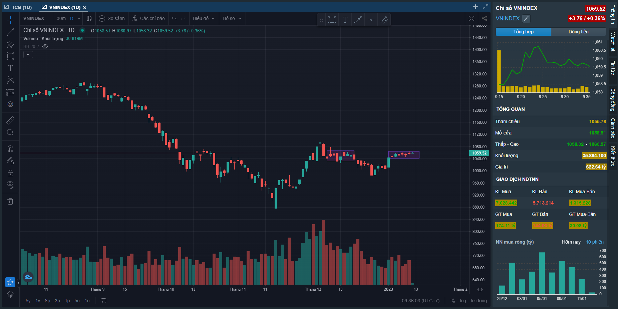The width and height of the screenshot is (618, 309).
Task: Toggle the log scale option
Action: [x=462, y=301]
